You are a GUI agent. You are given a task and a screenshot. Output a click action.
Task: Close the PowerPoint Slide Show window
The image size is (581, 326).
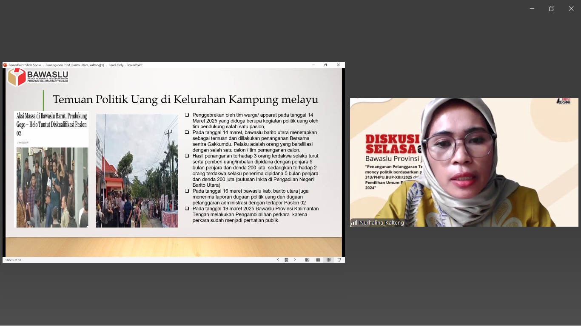click(x=338, y=65)
